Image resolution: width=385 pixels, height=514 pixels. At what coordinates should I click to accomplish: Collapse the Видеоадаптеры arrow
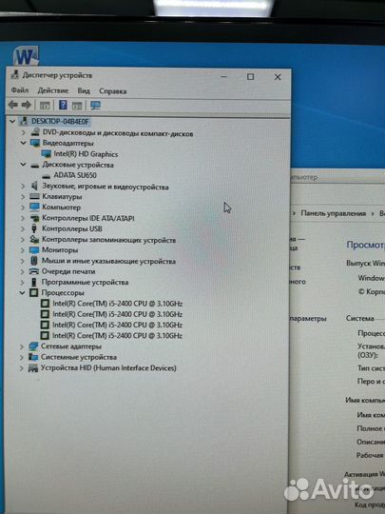(23, 143)
